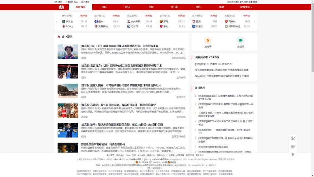Click the 发帖子 post icon

coord(208,40)
